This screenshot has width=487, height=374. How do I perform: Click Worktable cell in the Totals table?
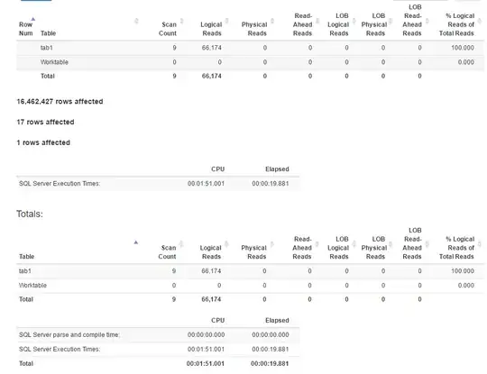[x=32, y=286]
